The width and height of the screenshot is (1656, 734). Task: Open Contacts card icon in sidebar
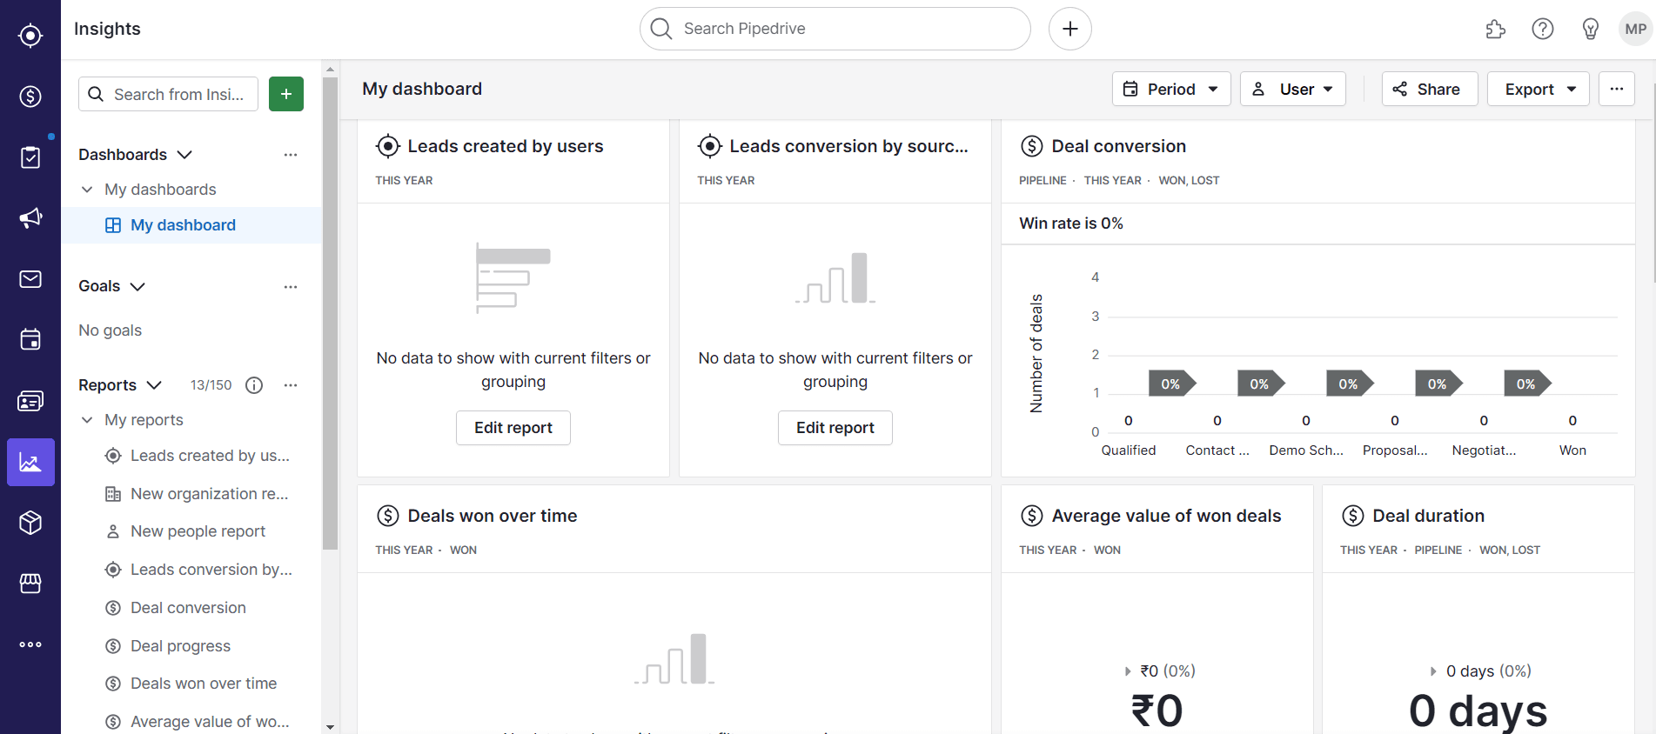pos(30,401)
